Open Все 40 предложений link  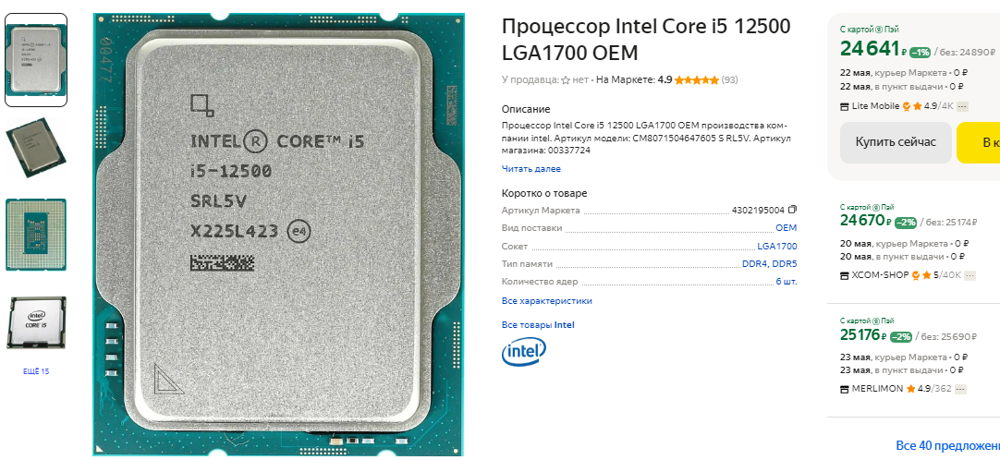click(947, 444)
